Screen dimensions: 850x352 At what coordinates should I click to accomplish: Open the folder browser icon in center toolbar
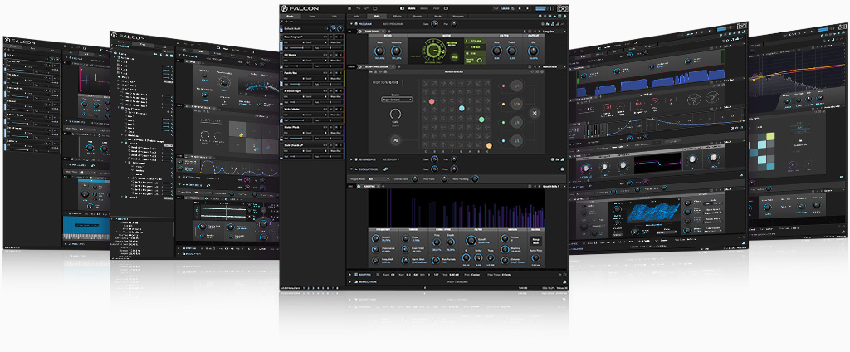point(374,8)
